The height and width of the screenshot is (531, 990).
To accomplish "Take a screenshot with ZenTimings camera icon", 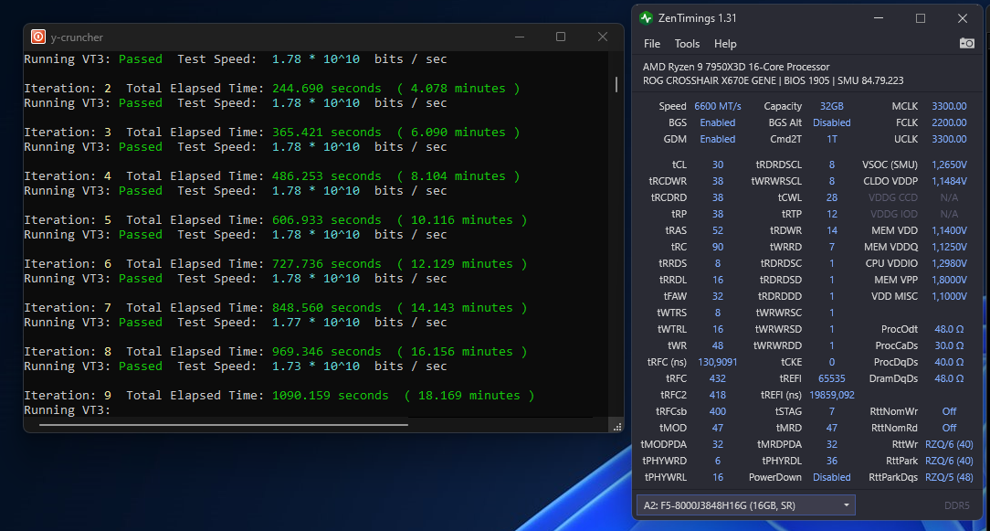I will (966, 43).
